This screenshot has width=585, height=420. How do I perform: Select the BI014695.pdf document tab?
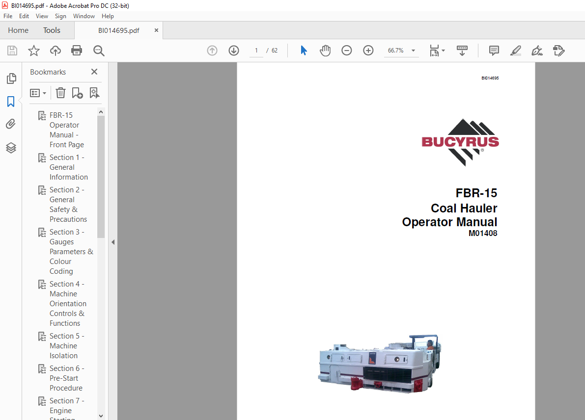pos(119,30)
